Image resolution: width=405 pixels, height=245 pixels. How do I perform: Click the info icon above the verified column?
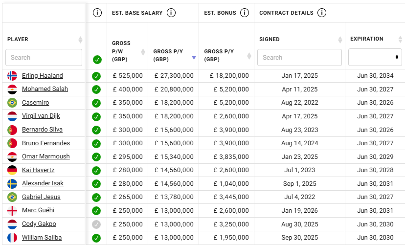(97, 13)
